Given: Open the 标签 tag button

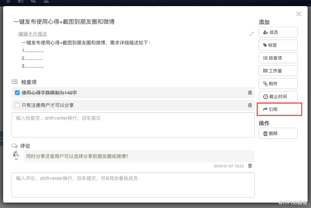Looking at the screenshot, I should (278, 45).
